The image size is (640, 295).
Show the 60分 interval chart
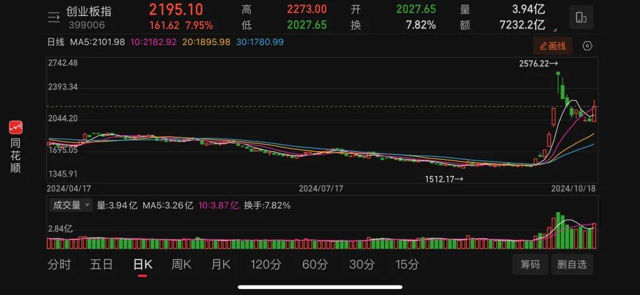tap(315, 264)
